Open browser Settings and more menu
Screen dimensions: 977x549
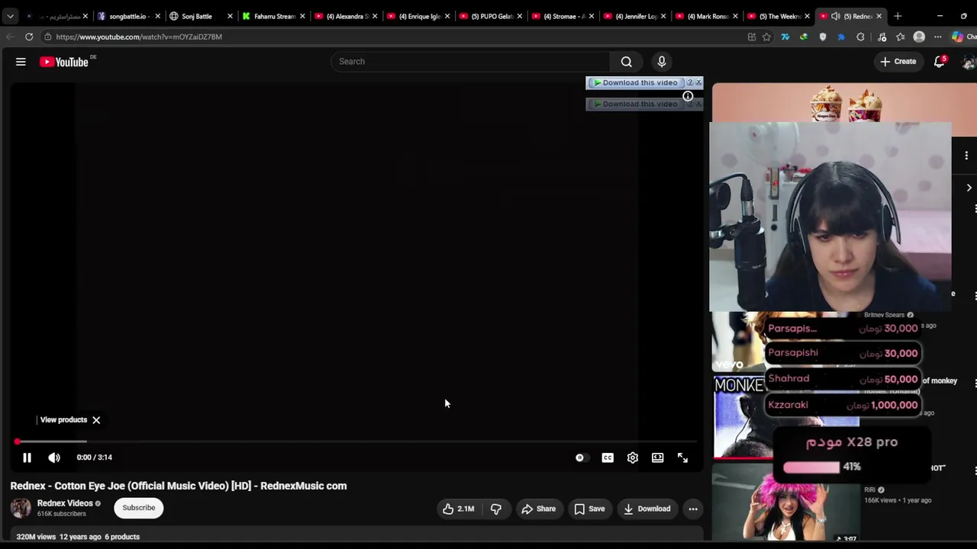click(x=938, y=37)
